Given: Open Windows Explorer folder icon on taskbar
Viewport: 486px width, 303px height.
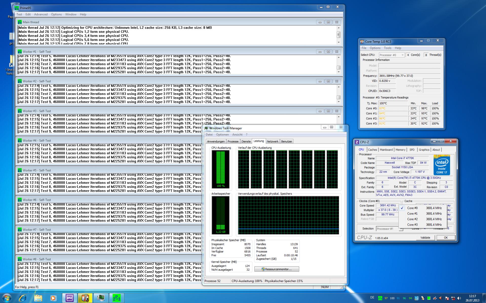Looking at the screenshot, I should pos(38,298).
